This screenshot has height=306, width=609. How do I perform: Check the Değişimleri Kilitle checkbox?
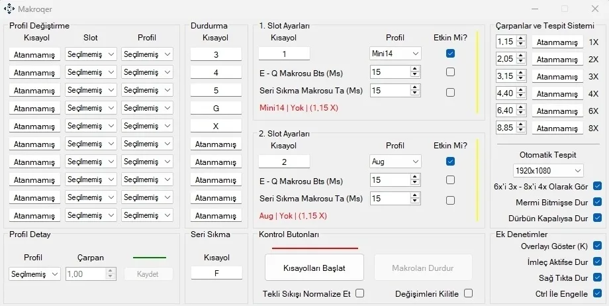pos(469,293)
